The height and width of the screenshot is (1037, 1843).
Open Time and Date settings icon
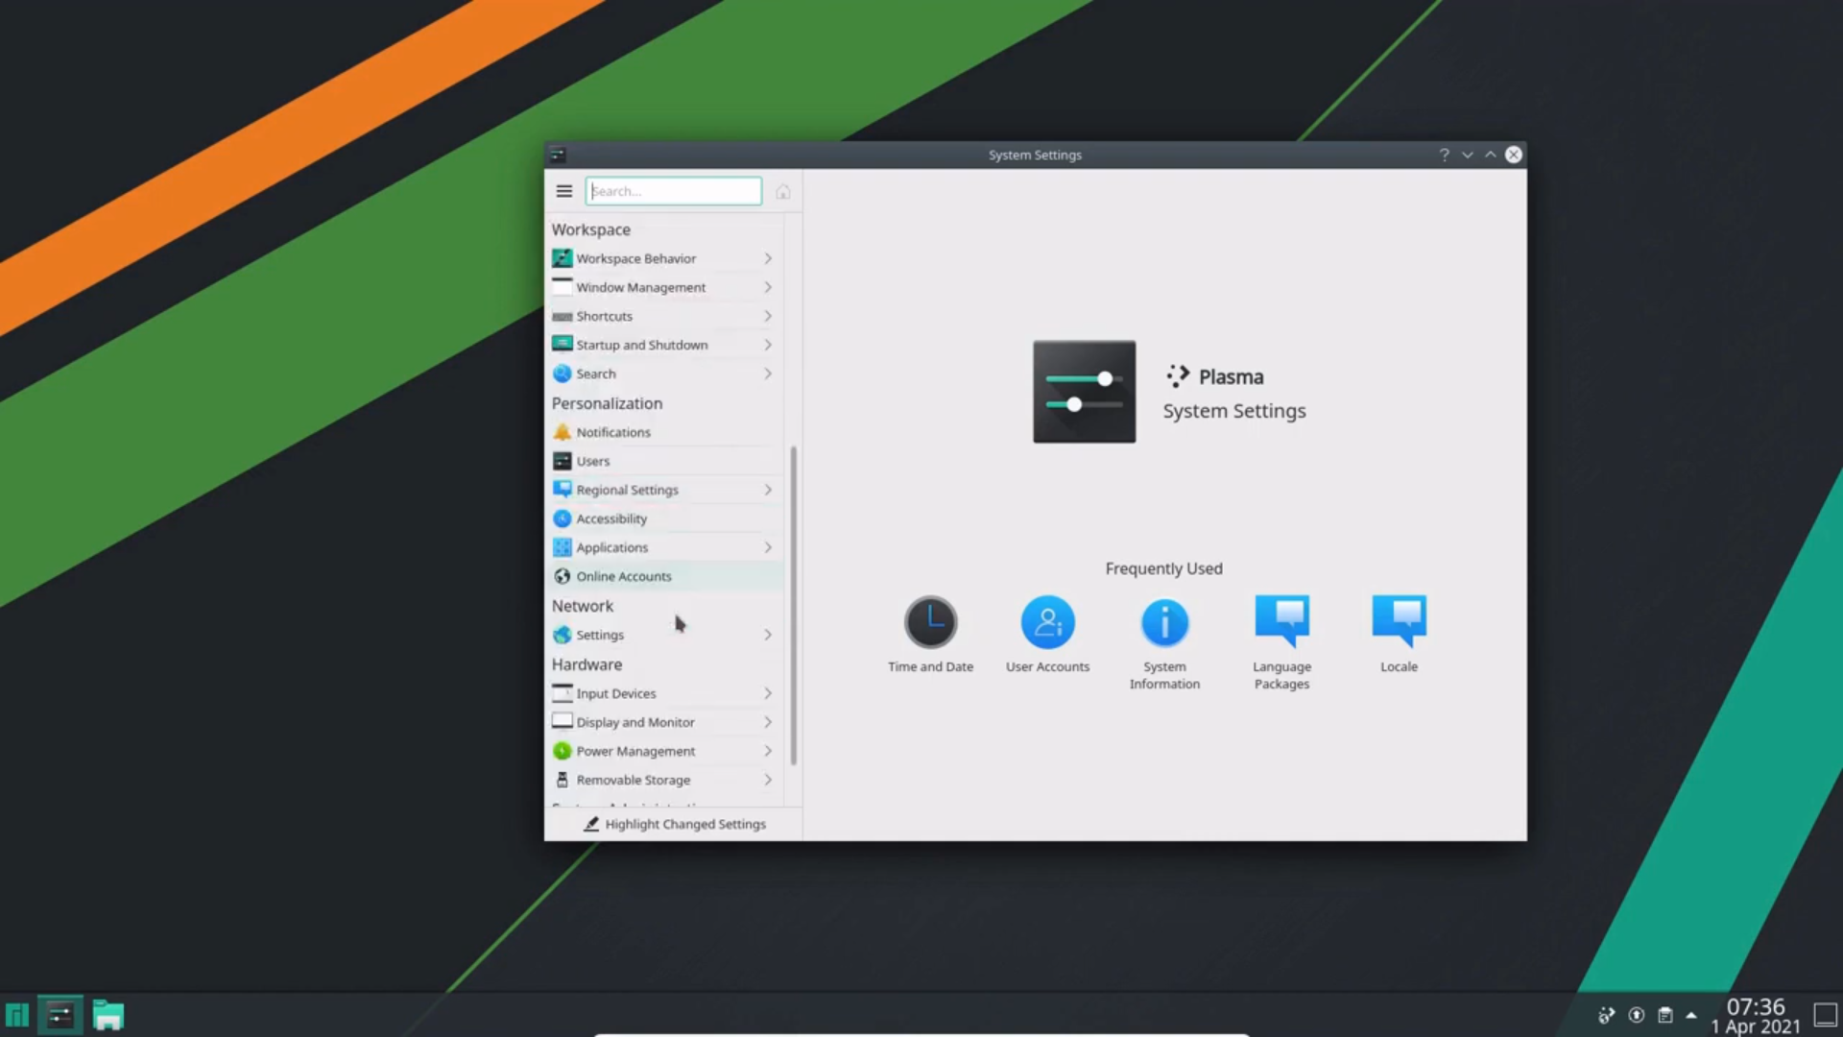coord(930,622)
